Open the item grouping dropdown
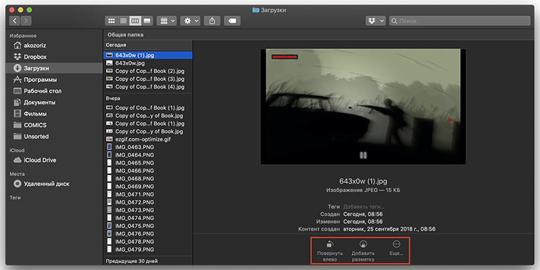Viewport: 540px width, 270px height. pyautogui.click(x=167, y=20)
